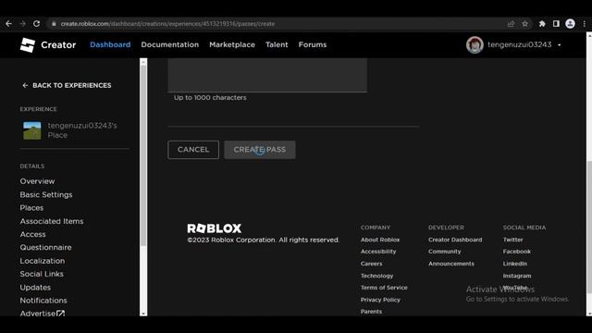This screenshot has height=333, width=592.
Task: Toggle the browser side panel icon
Action: pyautogui.click(x=556, y=24)
